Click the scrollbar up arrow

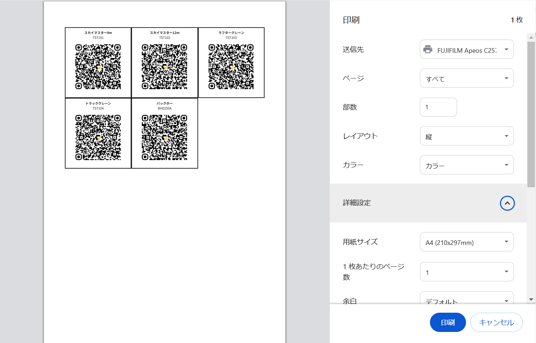tap(531, 37)
